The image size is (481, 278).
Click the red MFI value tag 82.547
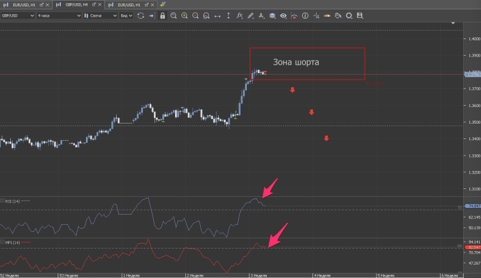(x=473, y=247)
